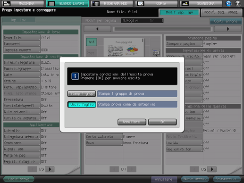Image resolution: width=244 pixels, height=183 pixels.
Task: Select Uscit foglio option
Action: [x=82, y=105]
